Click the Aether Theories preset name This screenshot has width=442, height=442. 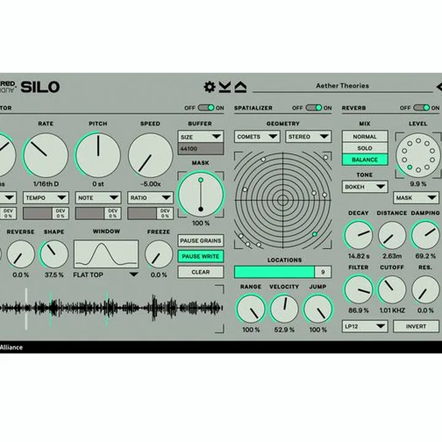pos(342,86)
